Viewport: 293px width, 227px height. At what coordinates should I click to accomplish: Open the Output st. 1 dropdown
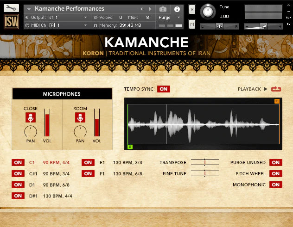[85, 17]
